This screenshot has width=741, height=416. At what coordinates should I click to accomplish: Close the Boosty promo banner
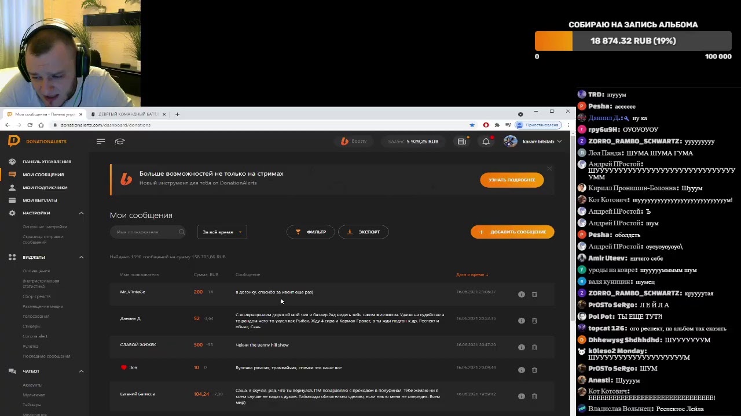pyautogui.click(x=549, y=168)
